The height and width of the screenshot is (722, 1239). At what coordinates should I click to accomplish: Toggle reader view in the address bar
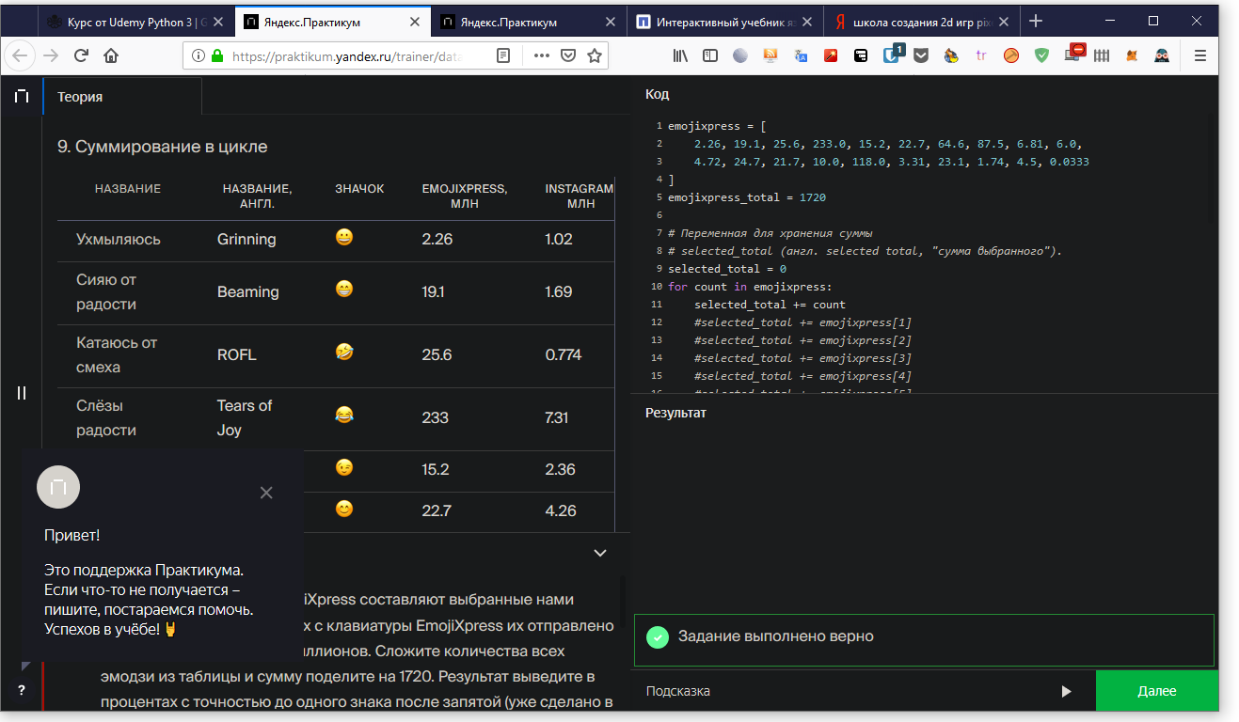click(x=504, y=55)
